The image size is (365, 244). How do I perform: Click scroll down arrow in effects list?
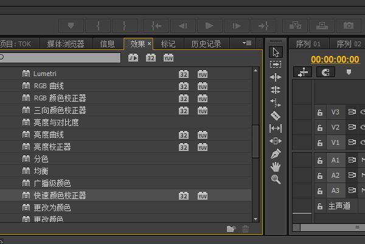[x=255, y=219]
